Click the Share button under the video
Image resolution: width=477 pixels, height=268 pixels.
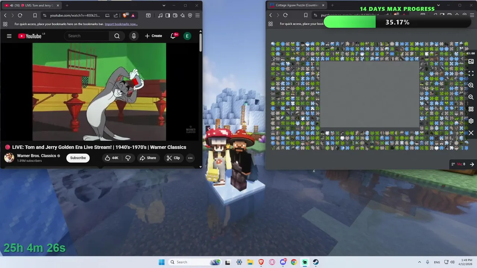(x=148, y=158)
